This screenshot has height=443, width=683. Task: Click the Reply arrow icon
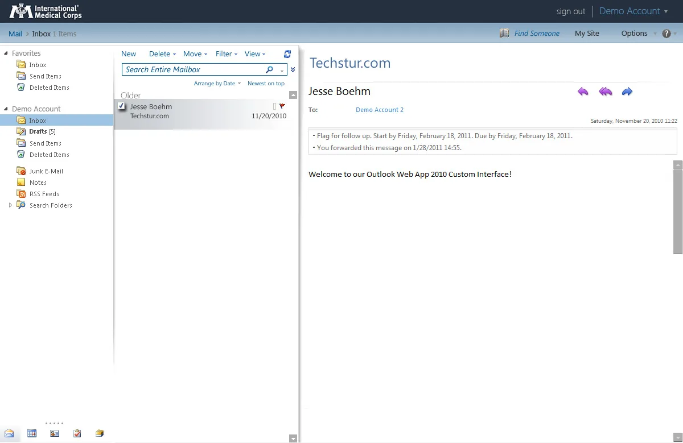(x=583, y=92)
